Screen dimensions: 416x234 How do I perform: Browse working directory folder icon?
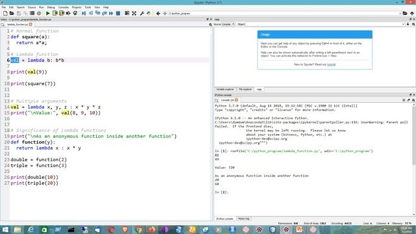[405, 13]
